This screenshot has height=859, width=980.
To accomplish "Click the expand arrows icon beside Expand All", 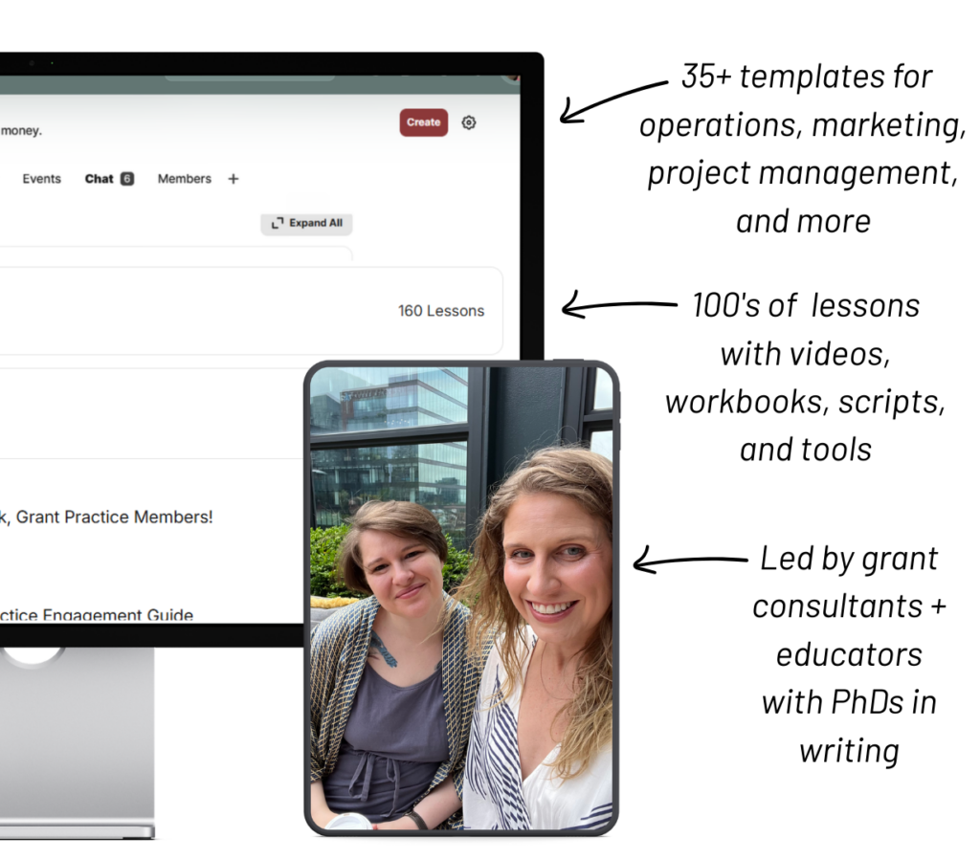I will (277, 223).
